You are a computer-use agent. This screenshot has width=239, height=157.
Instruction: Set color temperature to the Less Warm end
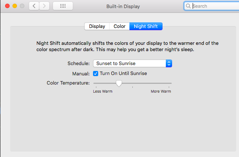pos(94,83)
